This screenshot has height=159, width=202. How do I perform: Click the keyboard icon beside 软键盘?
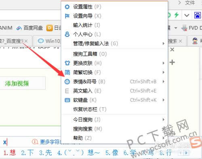[x=67, y=100]
